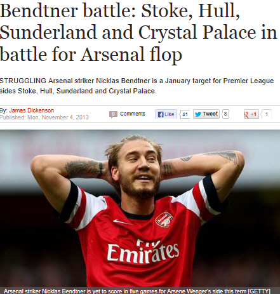Open author James Dickenson's page

tap(31, 110)
